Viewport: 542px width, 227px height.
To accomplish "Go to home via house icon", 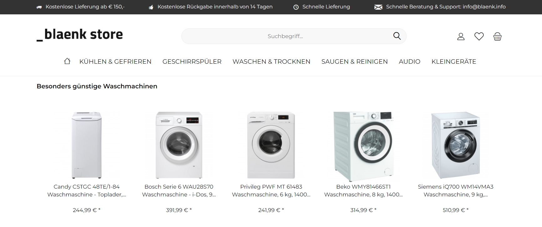I will pos(67,61).
